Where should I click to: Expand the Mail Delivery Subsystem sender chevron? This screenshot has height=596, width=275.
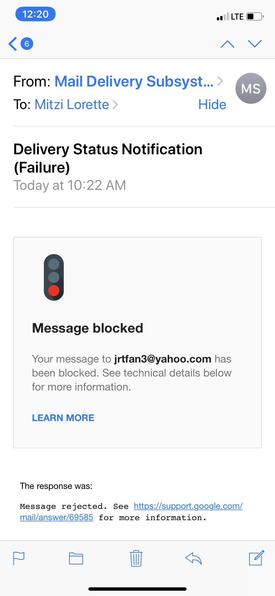coord(220,81)
